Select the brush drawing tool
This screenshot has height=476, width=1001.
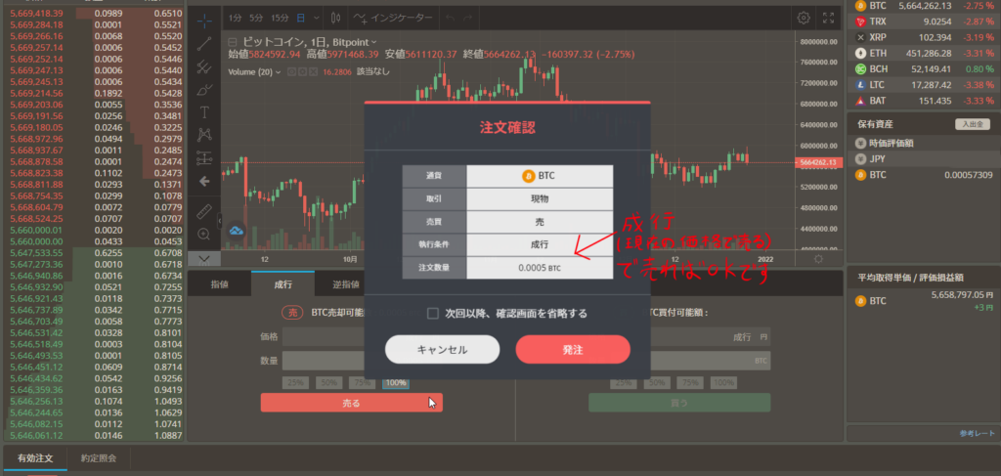click(204, 89)
